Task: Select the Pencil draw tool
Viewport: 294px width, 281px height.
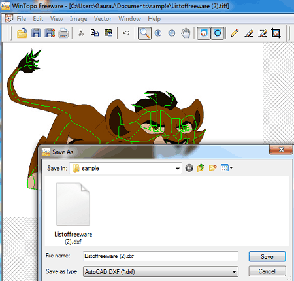Action: (x=235, y=33)
